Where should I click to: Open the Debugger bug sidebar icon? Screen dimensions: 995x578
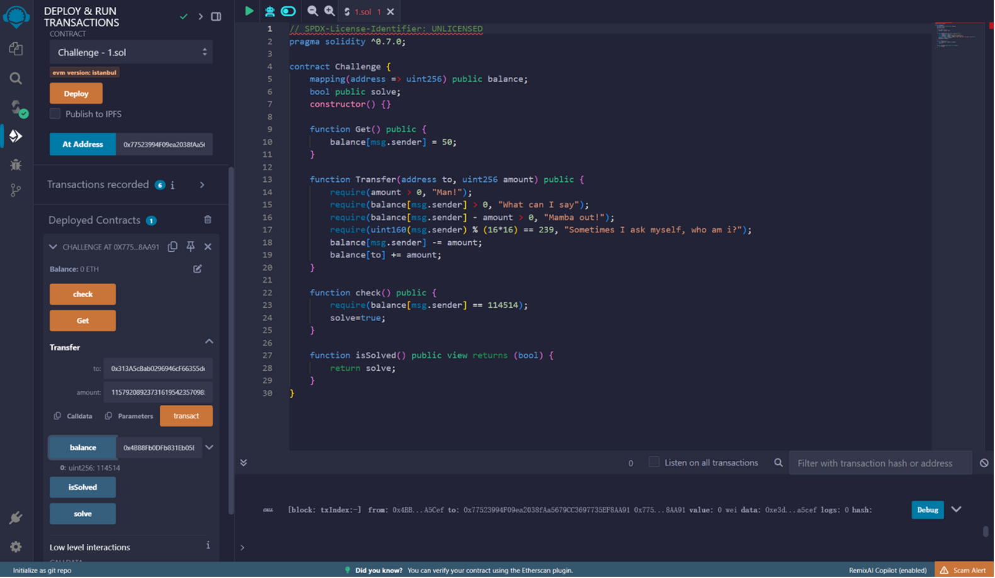(x=16, y=165)
